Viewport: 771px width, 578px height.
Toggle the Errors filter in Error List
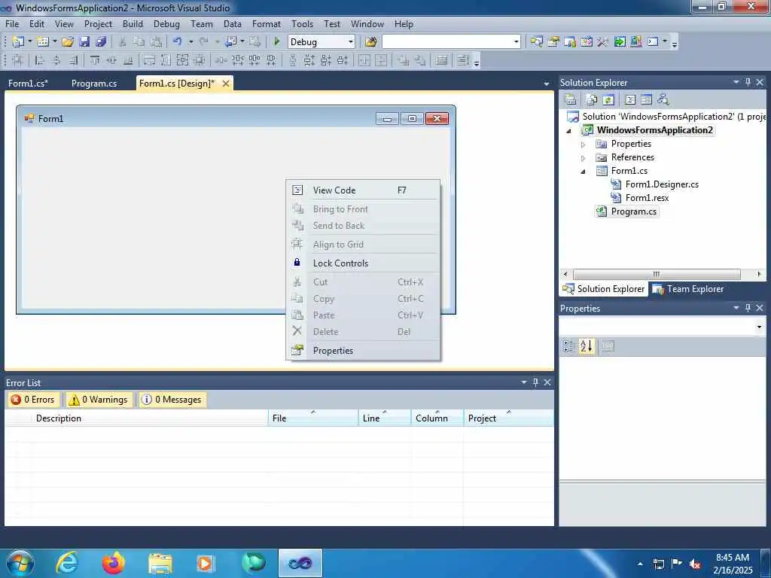[33, 400]
